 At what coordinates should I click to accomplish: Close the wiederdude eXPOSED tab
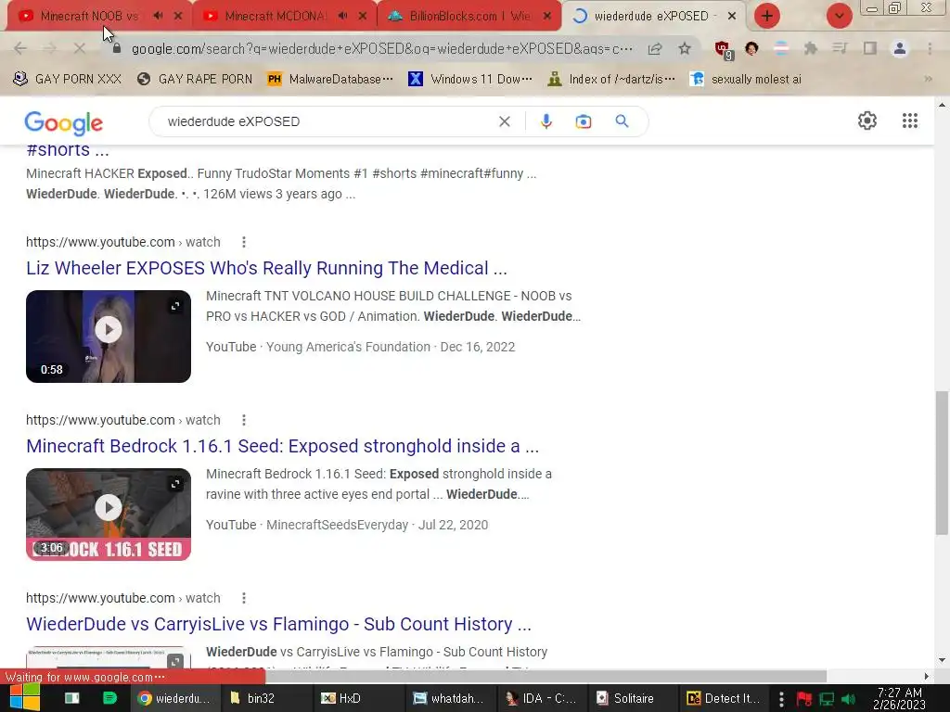(x=732, y=16)
